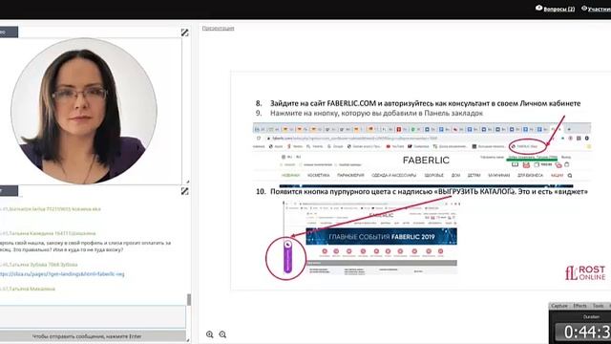The height and width of the screenshot is (344, 611).
Task: Click the FL ROST ONLINE logo on slide
Action: pyautogui.click(x=585, y=272)
